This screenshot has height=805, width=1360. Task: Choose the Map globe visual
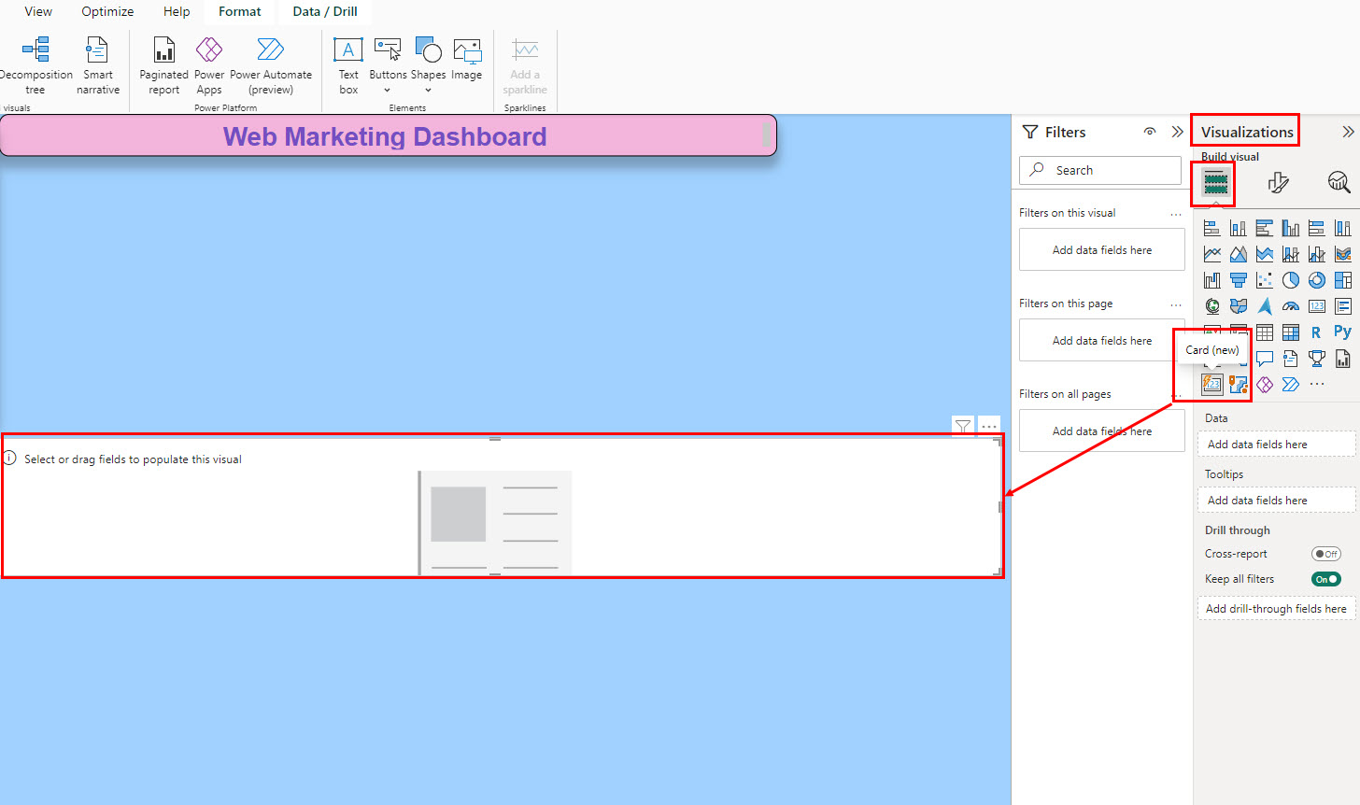coord(1212,306)
